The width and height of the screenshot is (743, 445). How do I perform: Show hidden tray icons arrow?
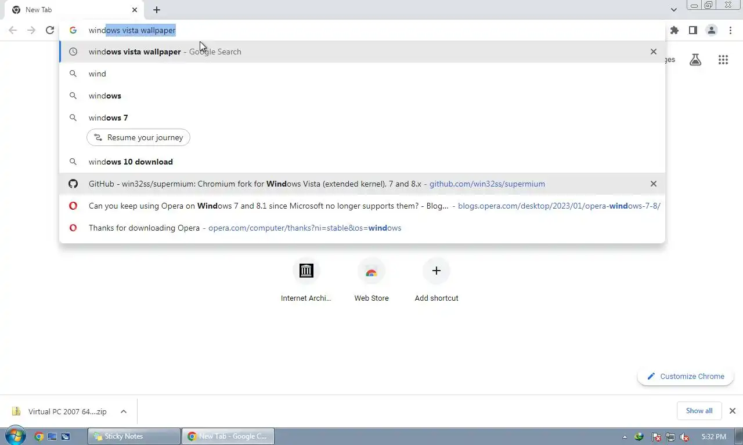(x=625, y=437)
